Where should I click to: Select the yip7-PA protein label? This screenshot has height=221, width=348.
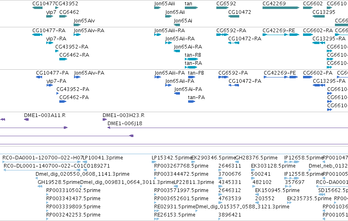click(56, 81)
